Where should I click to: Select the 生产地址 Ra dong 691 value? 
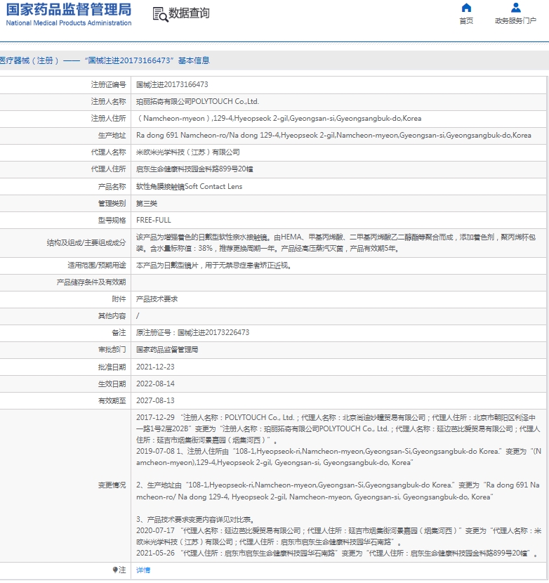click(x=333, y=136)
